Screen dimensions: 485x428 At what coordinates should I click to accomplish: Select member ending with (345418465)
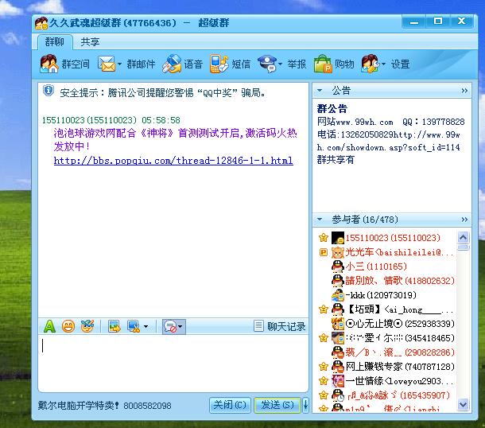[x=385, y=338]
